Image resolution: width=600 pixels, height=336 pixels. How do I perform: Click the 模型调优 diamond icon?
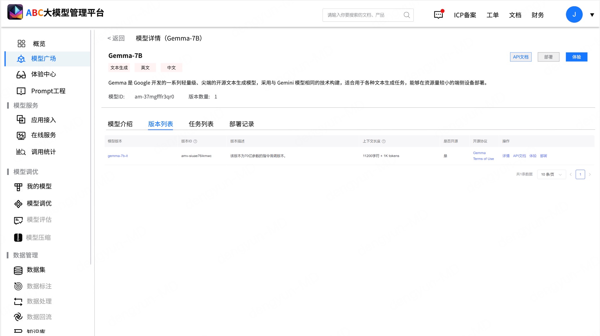pos(18,204)
